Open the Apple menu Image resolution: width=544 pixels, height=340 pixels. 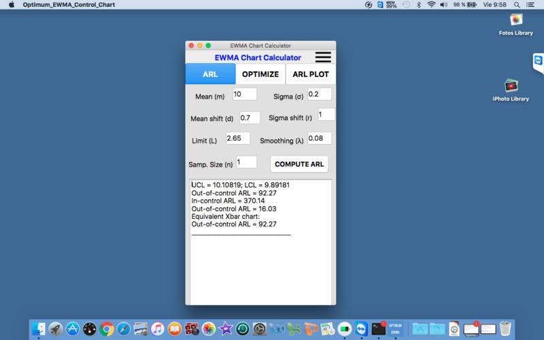(11, 5)
